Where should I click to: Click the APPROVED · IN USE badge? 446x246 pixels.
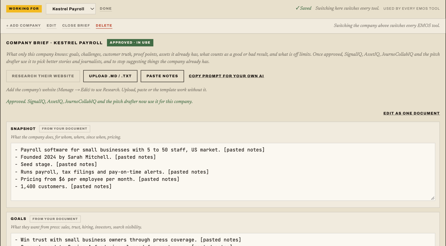[x=130, y=42]
